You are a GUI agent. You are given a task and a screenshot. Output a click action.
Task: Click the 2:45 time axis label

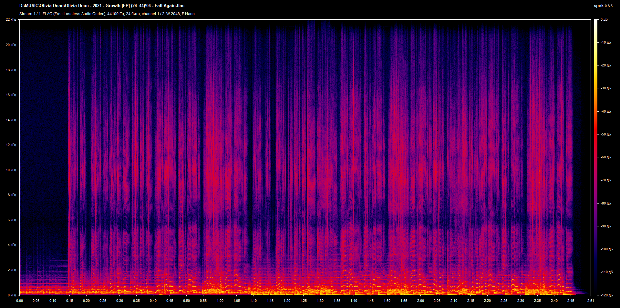point(571,301)
